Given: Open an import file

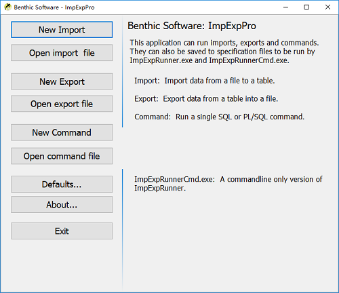Looking at the screenshot, I should click(62, 53).
